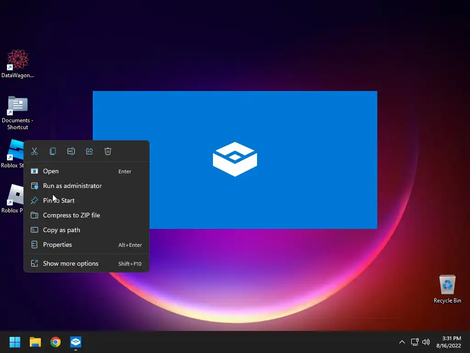Select Pin to Start entry
470x353 pixels.
(86, 200)
